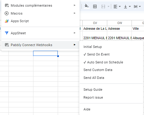
Task: Expand the Macros submenu arrow
Action: click(x=75, y=13)
